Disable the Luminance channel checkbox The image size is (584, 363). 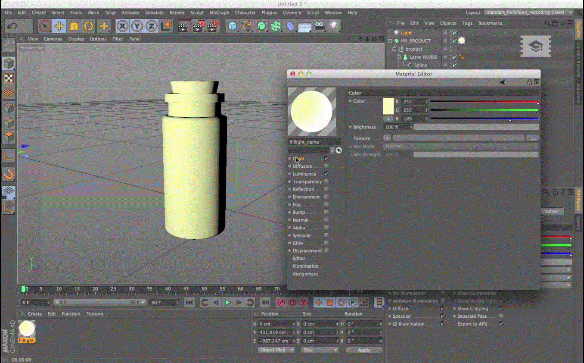coord(326,174)
